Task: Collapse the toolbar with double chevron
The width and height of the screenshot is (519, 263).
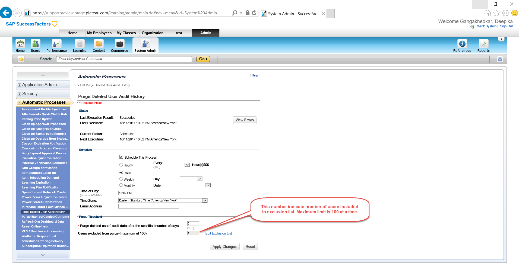Action: 501,39
